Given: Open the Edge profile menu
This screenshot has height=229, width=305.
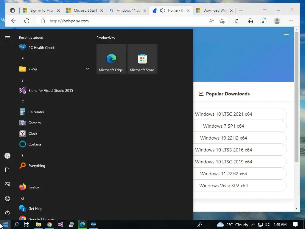Looking at the screenshot, I should (x=277, y=21).
